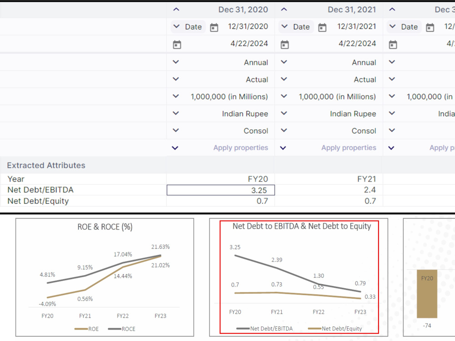Select the Net Debt/Equity row label
The height and width of the screenshot is (341, 455).
[x=38, y=201]
